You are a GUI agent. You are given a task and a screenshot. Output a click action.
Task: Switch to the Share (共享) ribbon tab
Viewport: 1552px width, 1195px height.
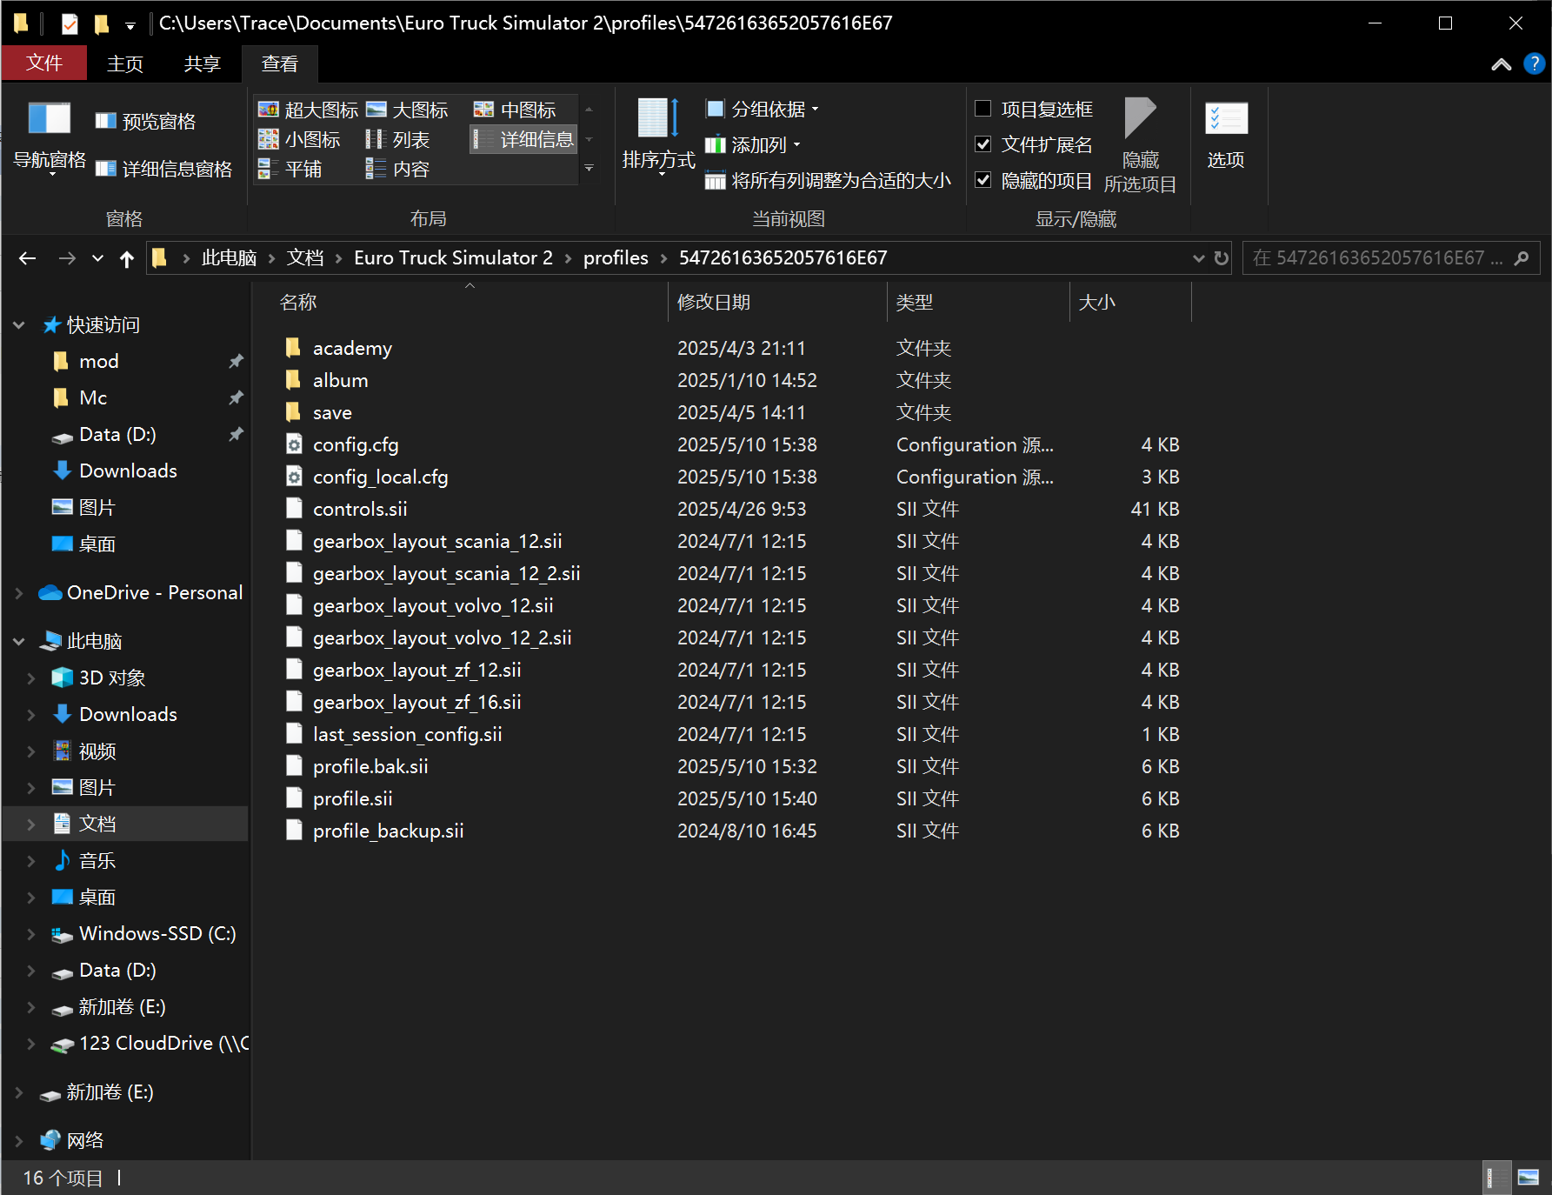click(202, 63)
